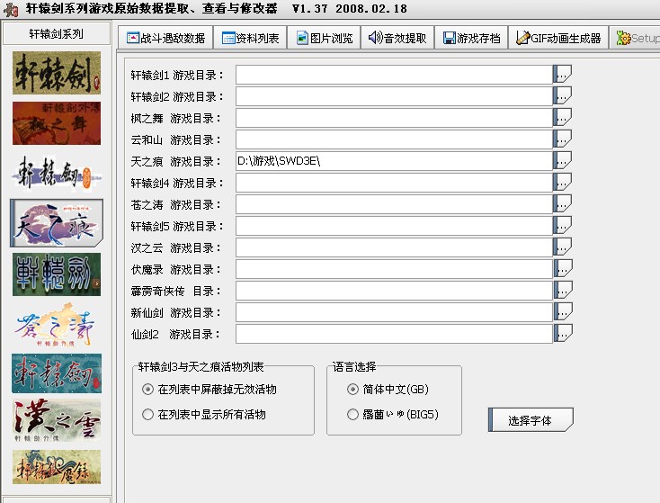This screenshot has height=503, width=660.
Task: Click the 伏魔录 directory input field
Action: click(394, 269)
